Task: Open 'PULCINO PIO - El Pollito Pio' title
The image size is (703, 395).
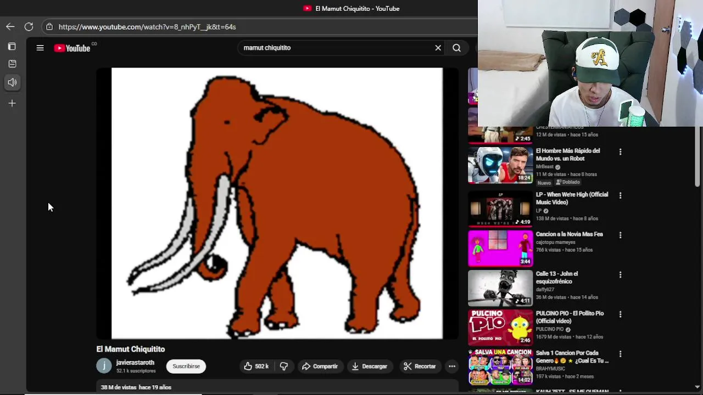Action: pyautogui.click(x=570, y=317)
